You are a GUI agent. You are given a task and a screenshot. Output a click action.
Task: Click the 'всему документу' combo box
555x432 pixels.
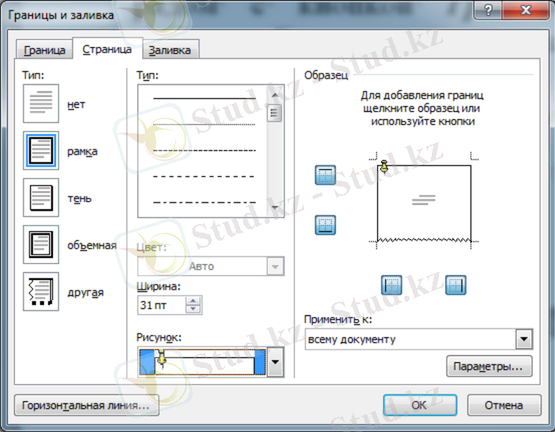[419, 339]
